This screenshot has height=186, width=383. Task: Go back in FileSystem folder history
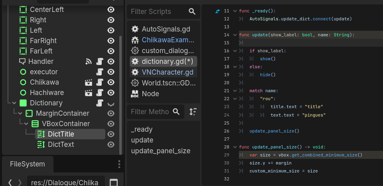10,182
